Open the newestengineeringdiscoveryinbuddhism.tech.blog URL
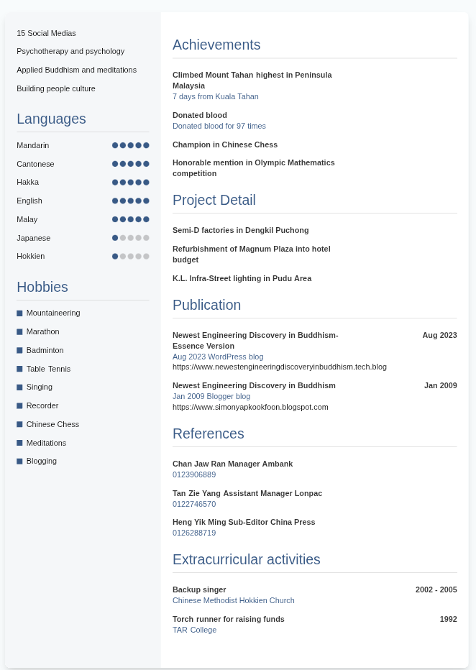476x670 pixels. coord(279,367)
